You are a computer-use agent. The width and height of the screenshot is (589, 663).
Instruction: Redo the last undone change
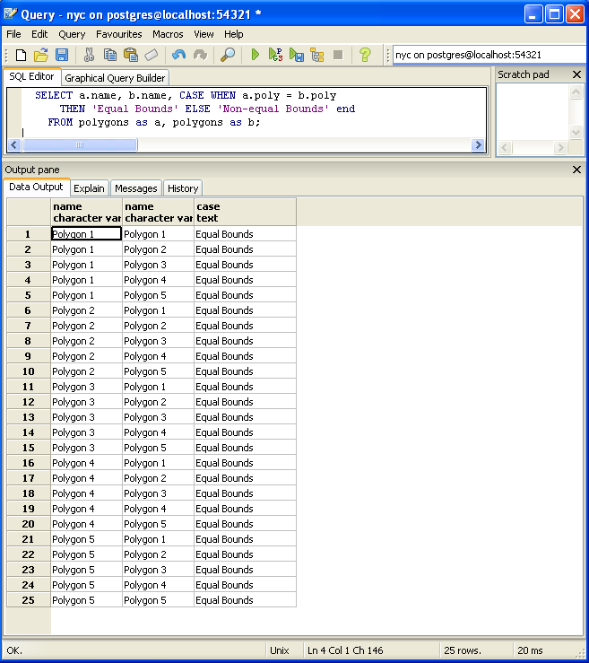click(x=200, y=55)
